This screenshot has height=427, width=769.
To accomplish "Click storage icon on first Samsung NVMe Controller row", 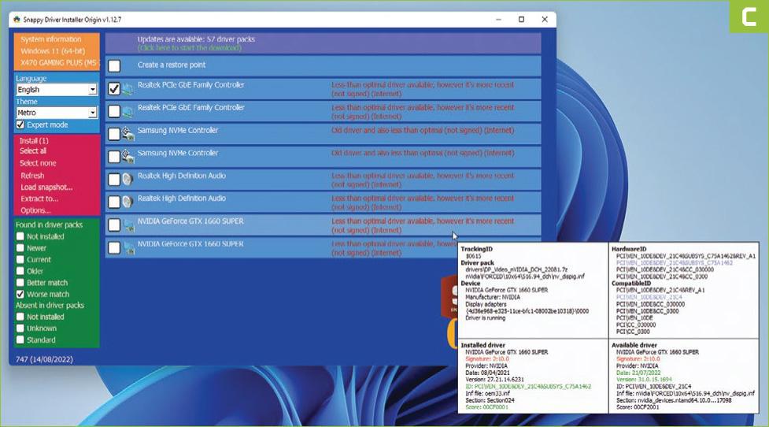I will pos(128,133).
